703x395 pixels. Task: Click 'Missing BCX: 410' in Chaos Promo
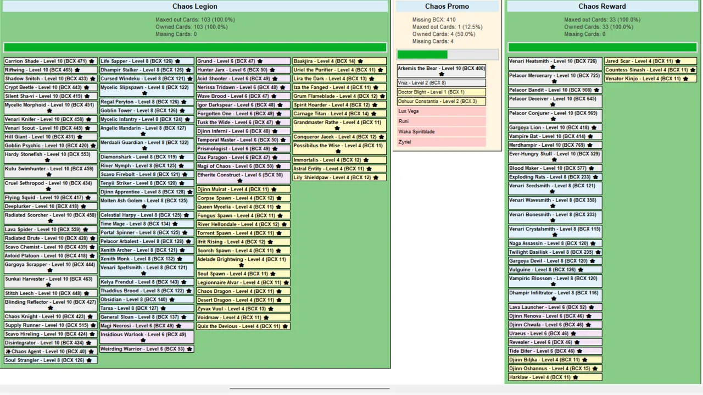[434, 20]
